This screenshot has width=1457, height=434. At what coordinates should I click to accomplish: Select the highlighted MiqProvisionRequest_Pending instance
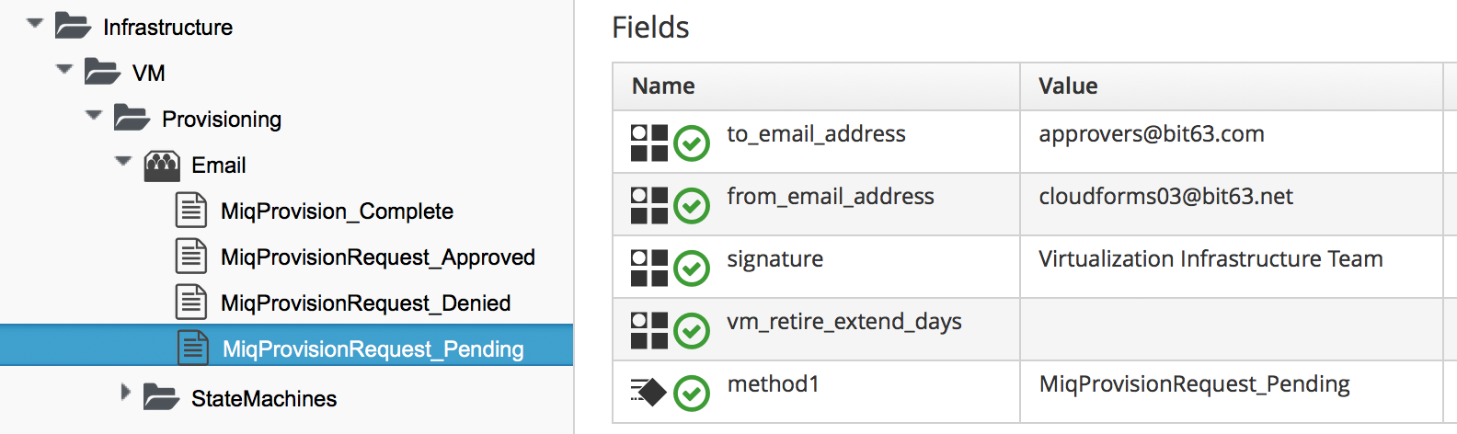click(373, 349)
